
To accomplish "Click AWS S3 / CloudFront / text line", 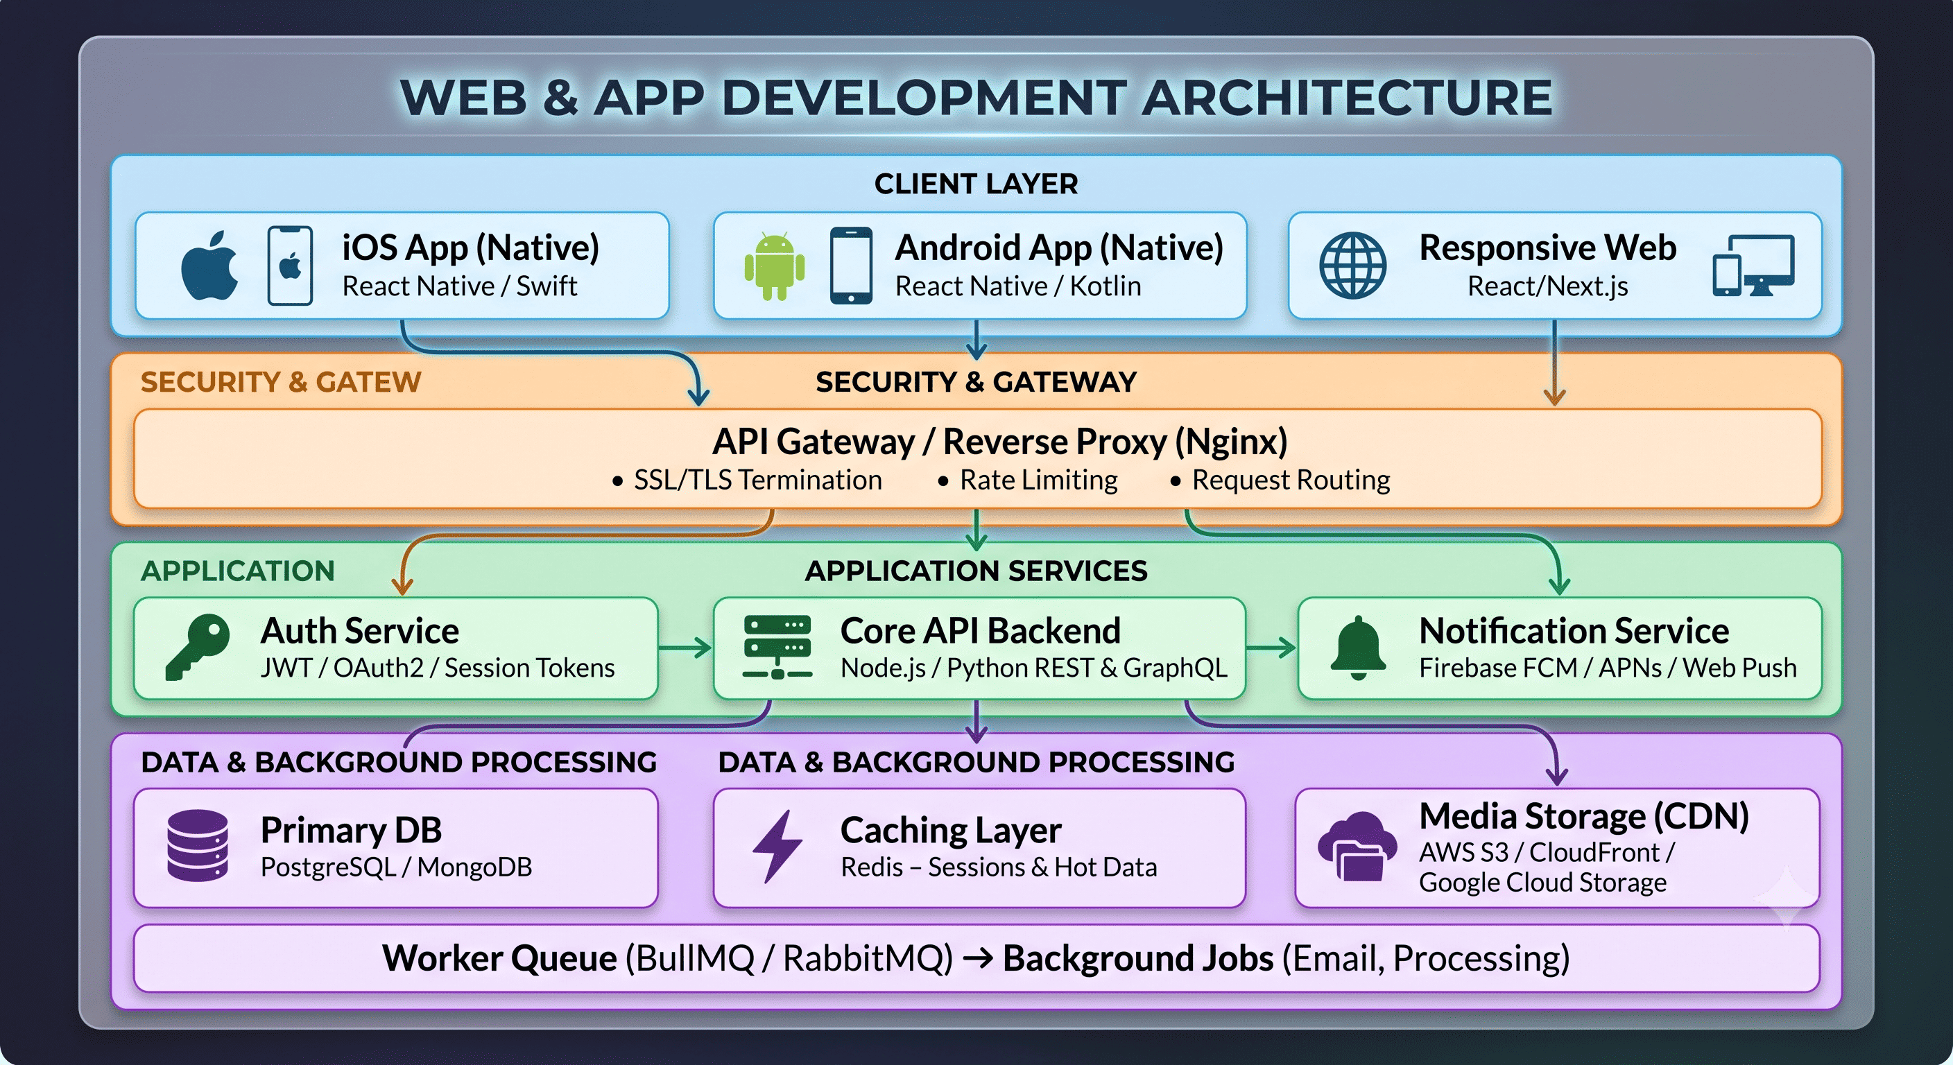I will (1547, 853).
